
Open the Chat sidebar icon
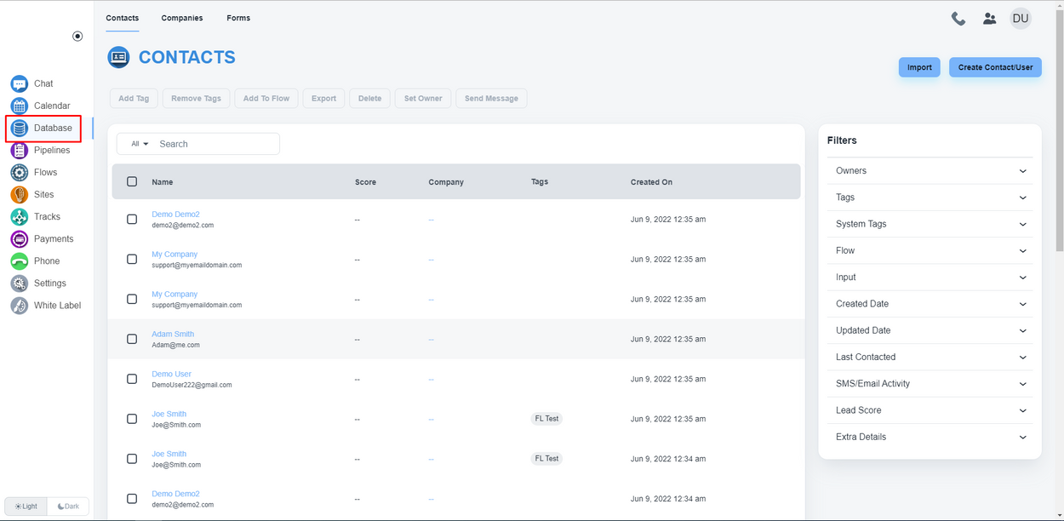tap(20, 83)
